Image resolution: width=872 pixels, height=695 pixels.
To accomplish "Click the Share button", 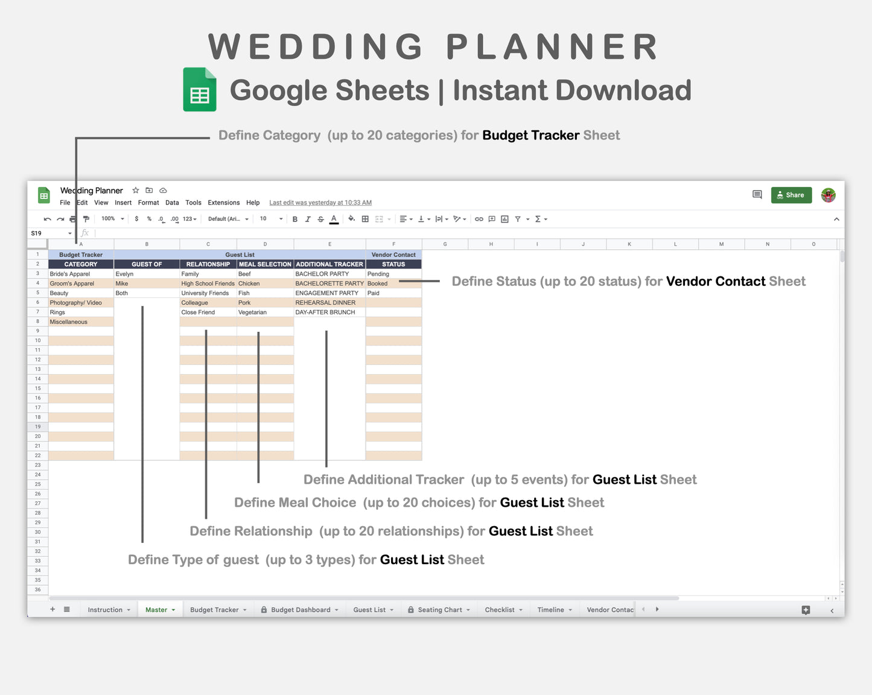I will coord(791,195).
